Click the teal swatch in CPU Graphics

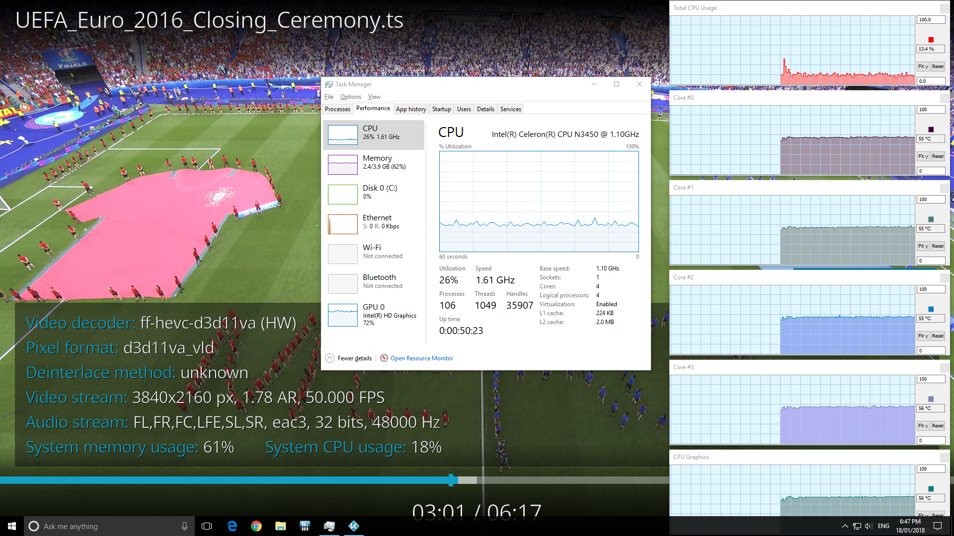tap(931, 489)
